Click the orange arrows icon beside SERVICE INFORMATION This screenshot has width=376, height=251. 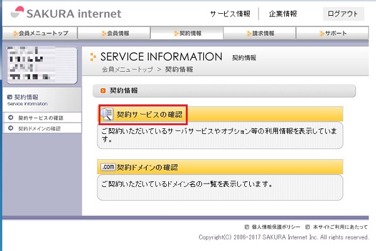coord(93,57)
